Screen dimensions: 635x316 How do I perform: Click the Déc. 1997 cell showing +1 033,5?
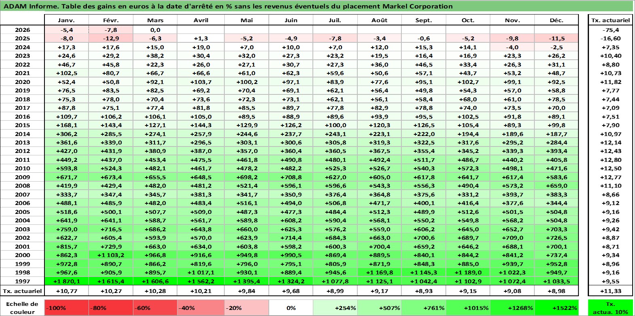pos(557,281)
